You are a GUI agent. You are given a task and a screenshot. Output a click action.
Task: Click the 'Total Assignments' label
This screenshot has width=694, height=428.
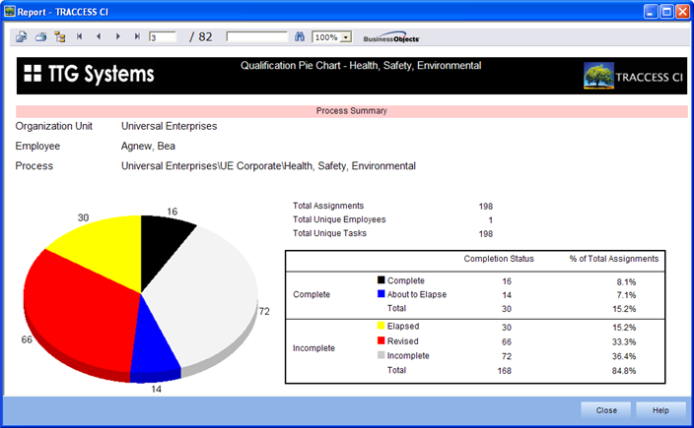(x=328, y=206)
